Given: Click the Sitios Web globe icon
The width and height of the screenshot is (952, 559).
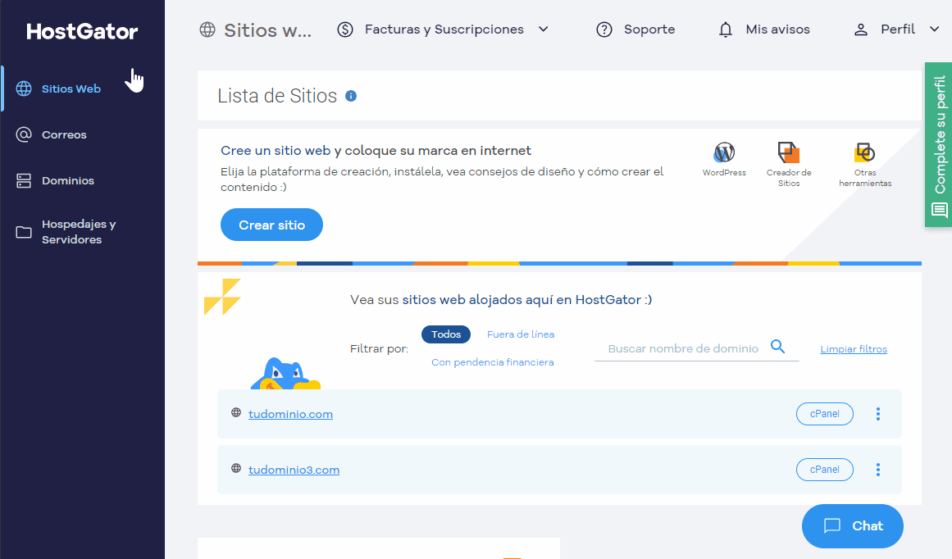Looking at the screenshot, I should (24, 88).
